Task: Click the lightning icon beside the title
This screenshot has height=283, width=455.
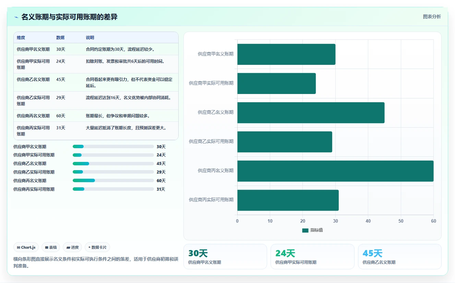Action: [x=16, y=17]
